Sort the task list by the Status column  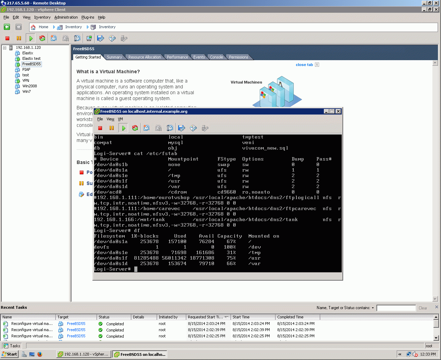coord(114,317)
